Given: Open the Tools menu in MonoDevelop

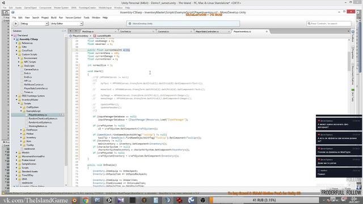Looking at the screenshot, I should (86, 18).
